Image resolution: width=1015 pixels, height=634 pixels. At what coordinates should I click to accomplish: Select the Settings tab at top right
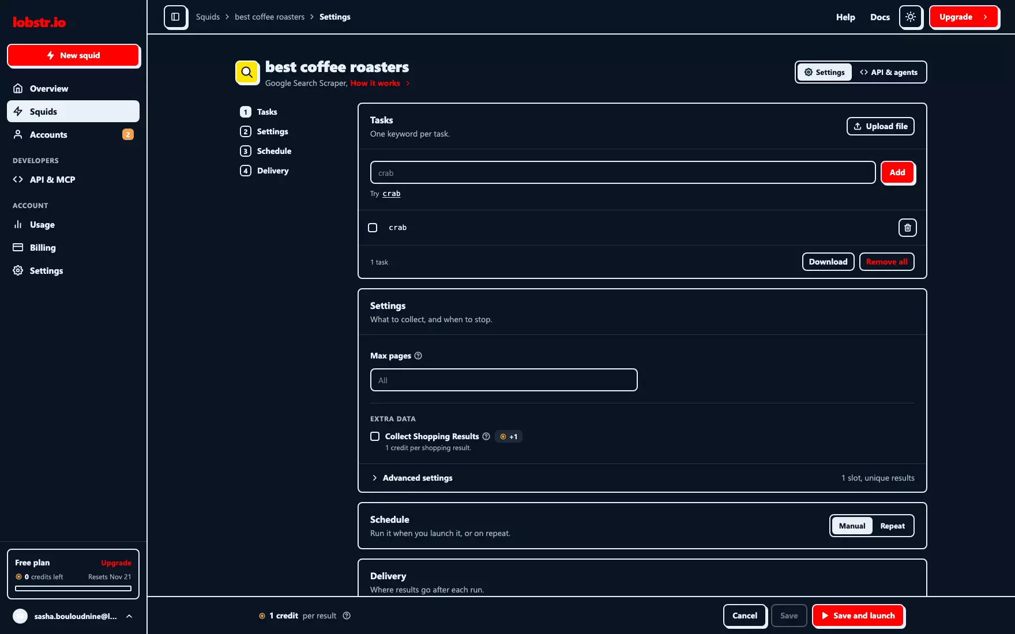[825, 72]
